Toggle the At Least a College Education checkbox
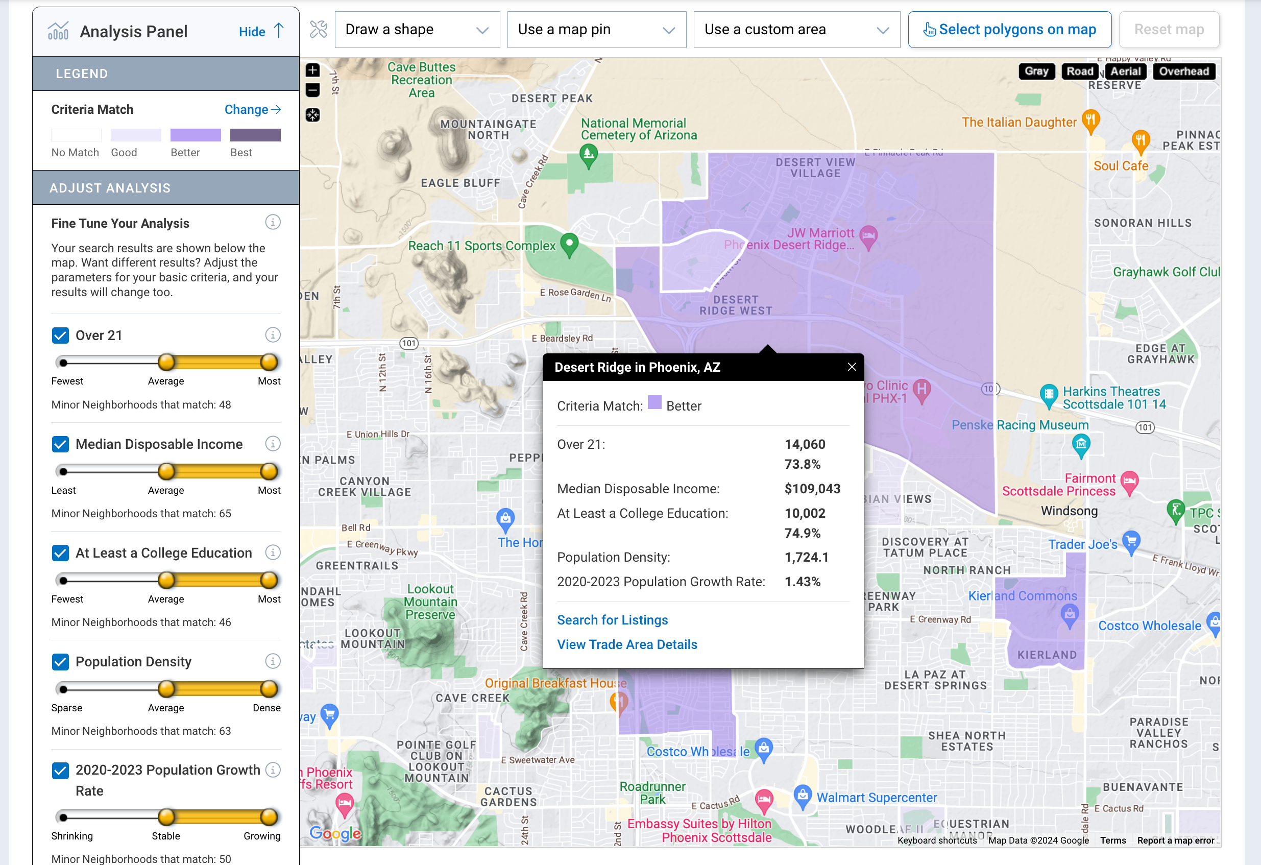The image size is (1261, 865). (60, 553)
